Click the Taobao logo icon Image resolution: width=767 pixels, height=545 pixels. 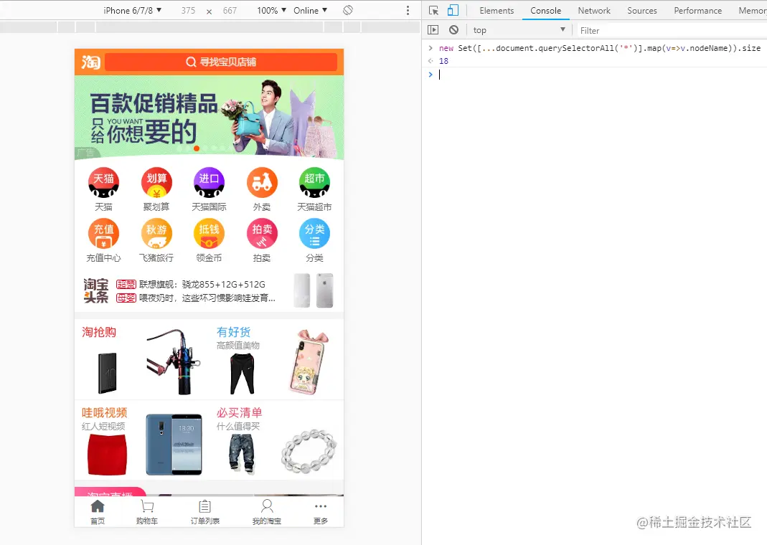coord(91,62)
